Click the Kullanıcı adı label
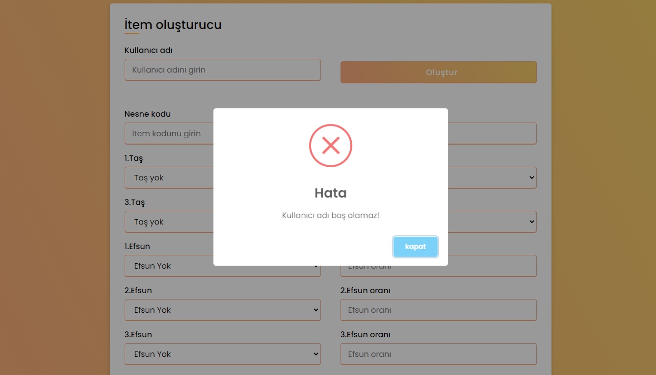Image resolution: width=656 pixels, height=375 pixels. click(x=149, y=50)
